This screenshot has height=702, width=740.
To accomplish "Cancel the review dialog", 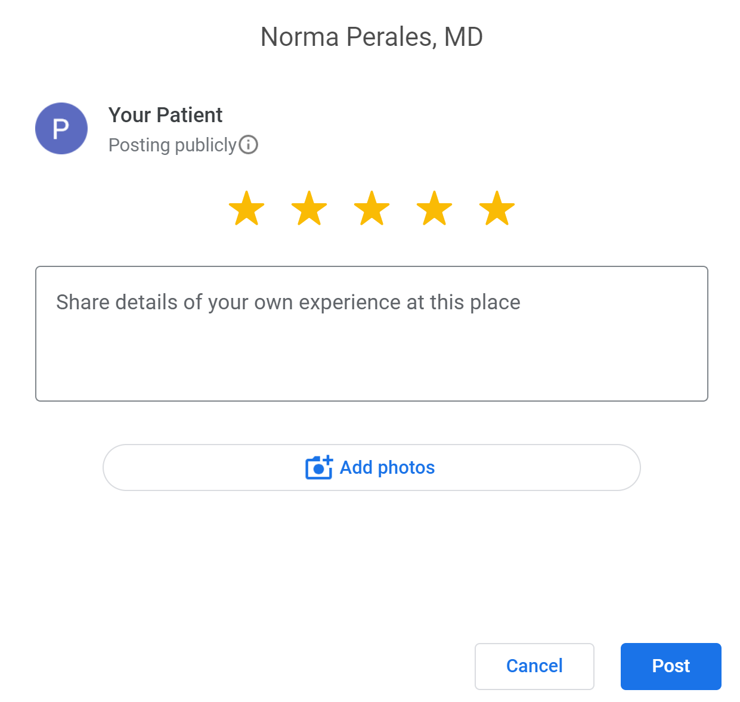I will [534, 666].
